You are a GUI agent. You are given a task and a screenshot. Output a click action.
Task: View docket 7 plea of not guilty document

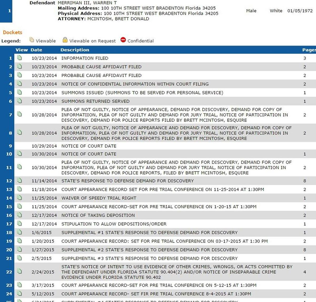tap(19, 114)
